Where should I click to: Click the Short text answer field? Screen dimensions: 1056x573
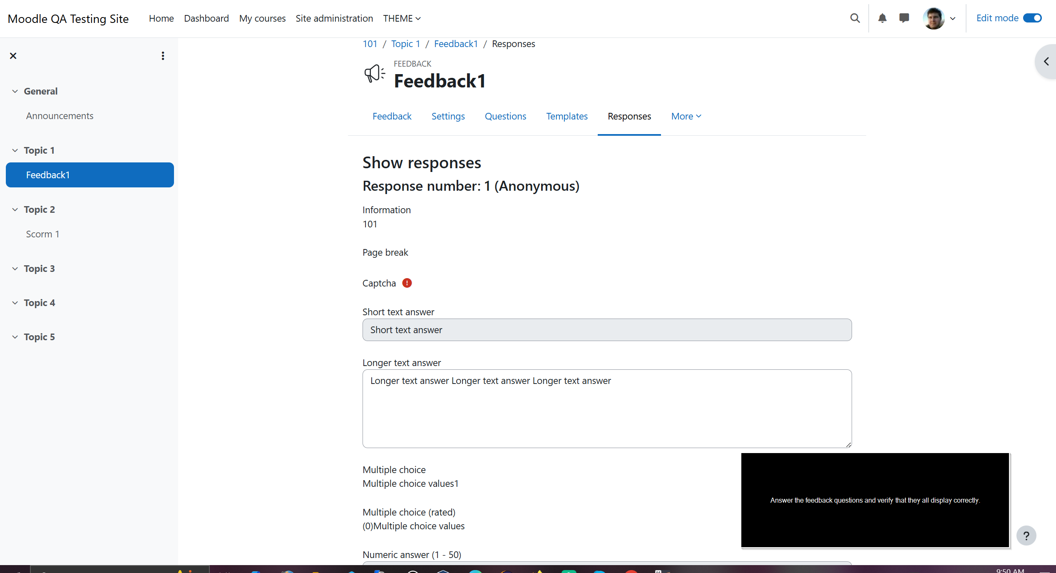607,330
